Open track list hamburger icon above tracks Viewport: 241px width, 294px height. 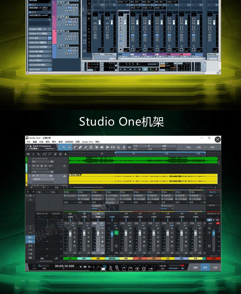pos(28,154)
